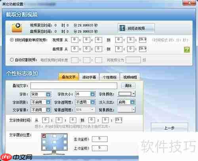Click the 上一步 previous step button
Screen dimensions: 198x161
point(169,127)
